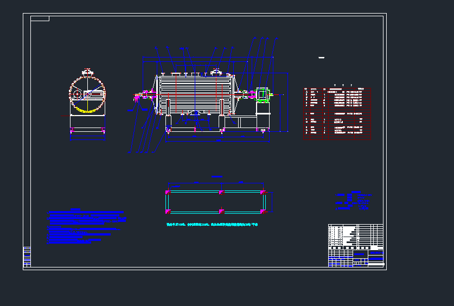Viewport: 454px width, 306px height.
Task: Click the top-middle magenta anchor marker in the foundation plan
Action: pos(220,192)
